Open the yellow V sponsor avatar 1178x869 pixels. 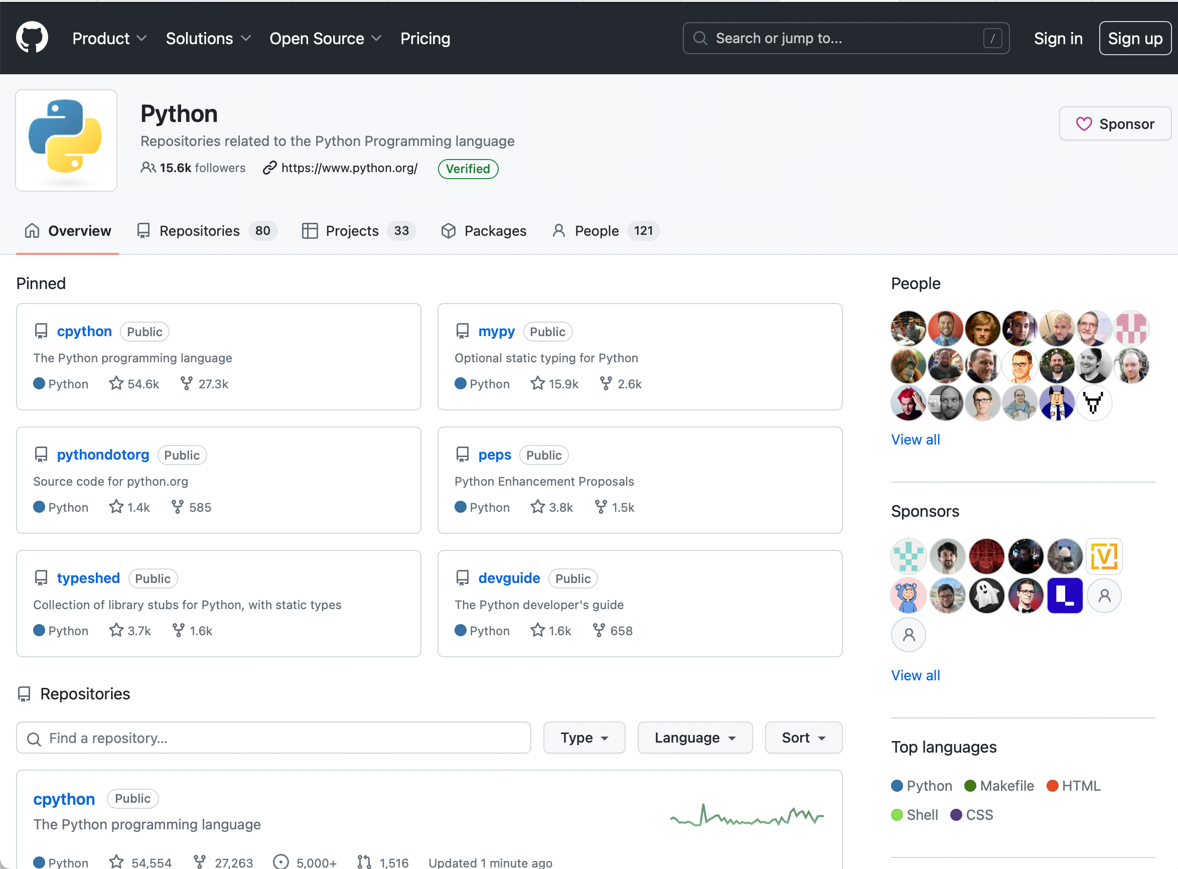coord(1104,556)
